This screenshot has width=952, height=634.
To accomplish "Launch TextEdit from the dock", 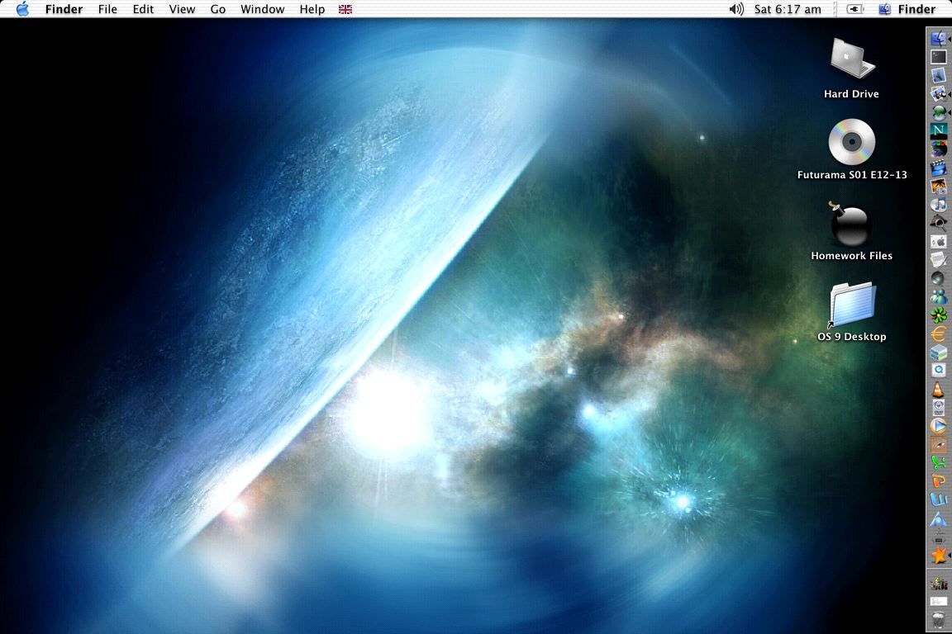I will point(939,260).
